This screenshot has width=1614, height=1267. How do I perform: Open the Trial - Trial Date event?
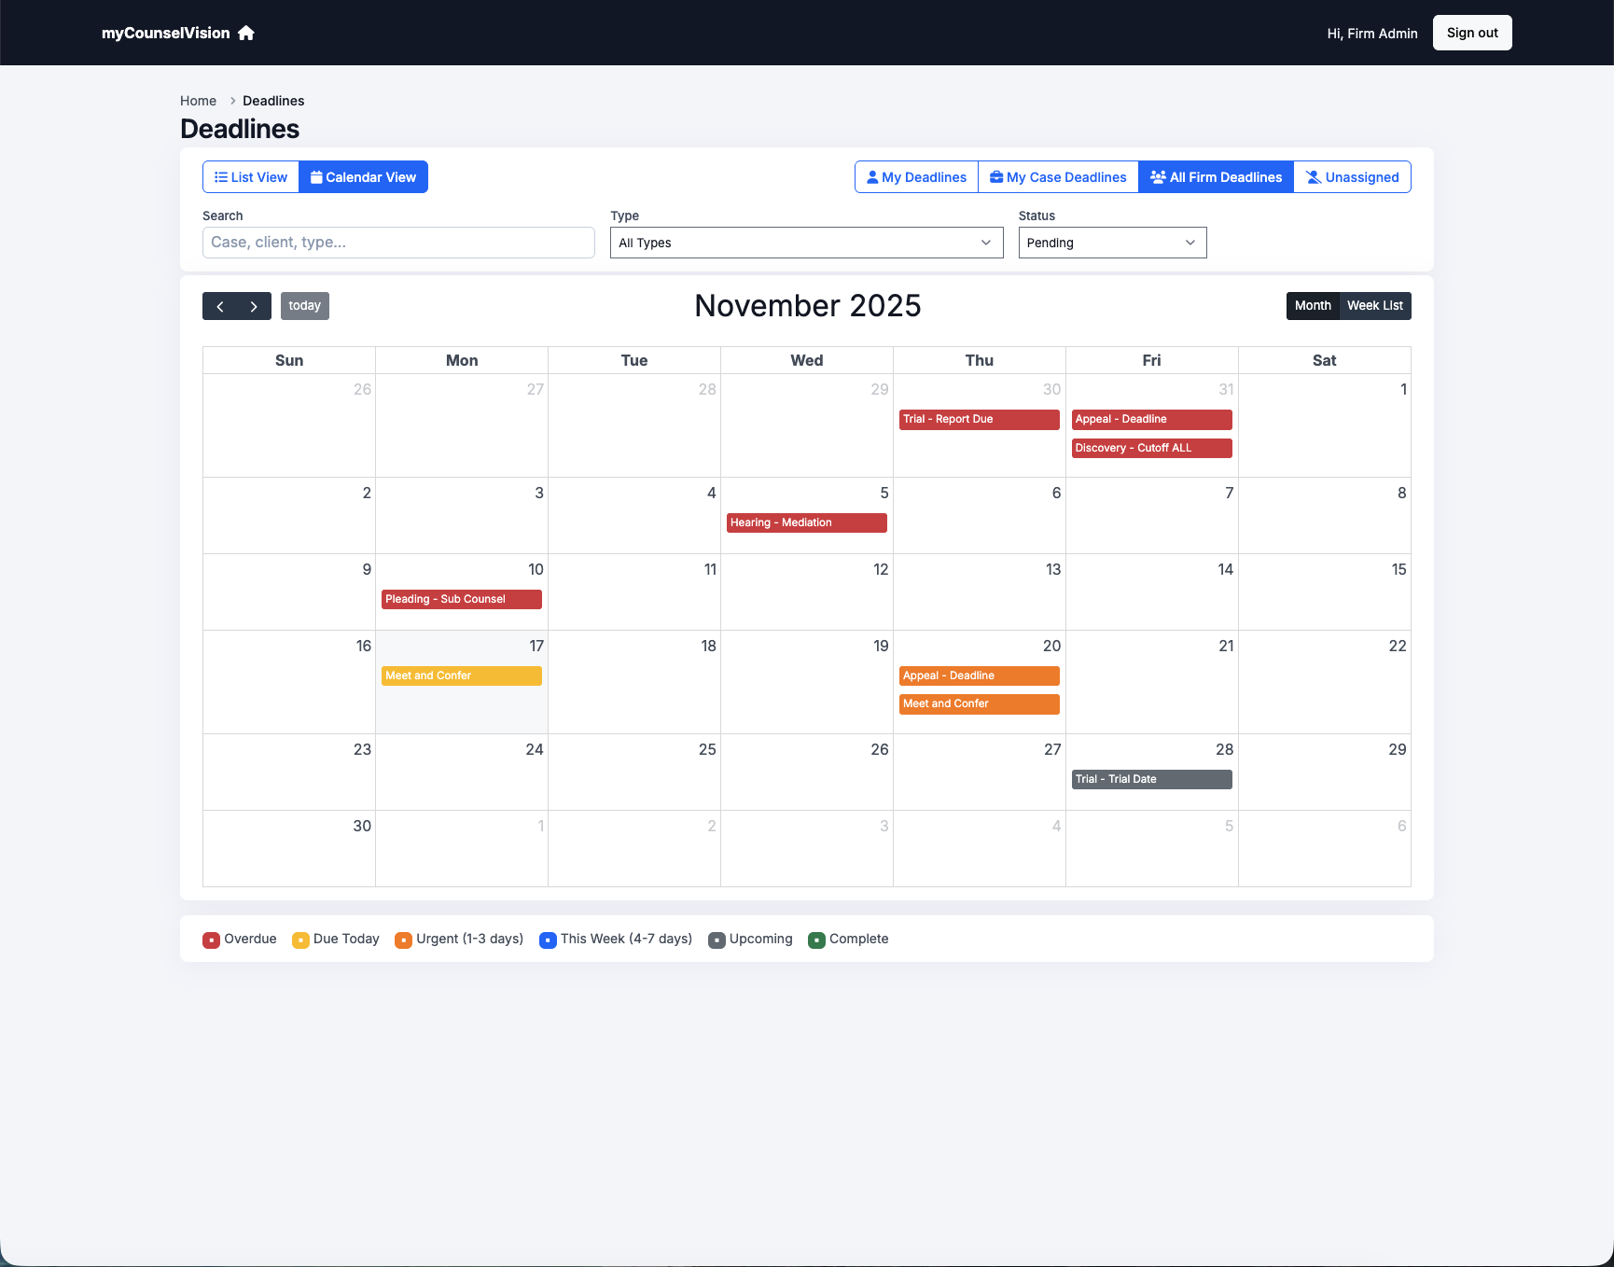point(1151,779)
